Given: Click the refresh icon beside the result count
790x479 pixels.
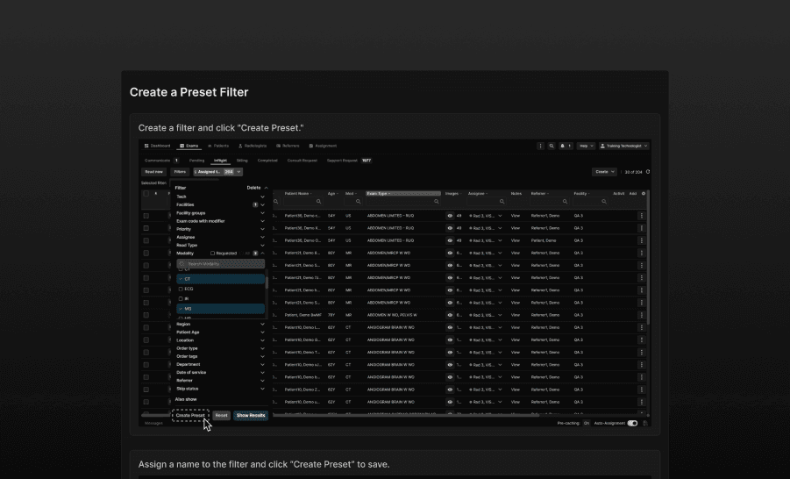Looking at the screenshot, I should pos(648,172).
